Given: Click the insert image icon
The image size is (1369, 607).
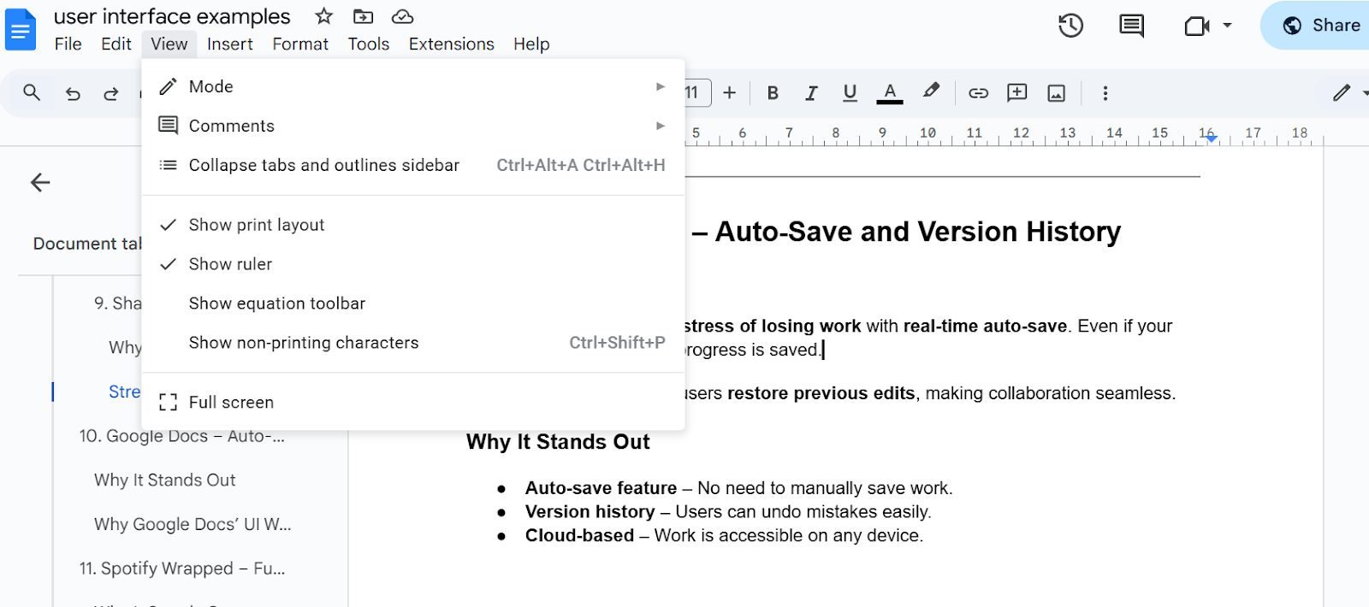Looking at the screenshot, I should pyautogui.click(x=1057, y=93).
